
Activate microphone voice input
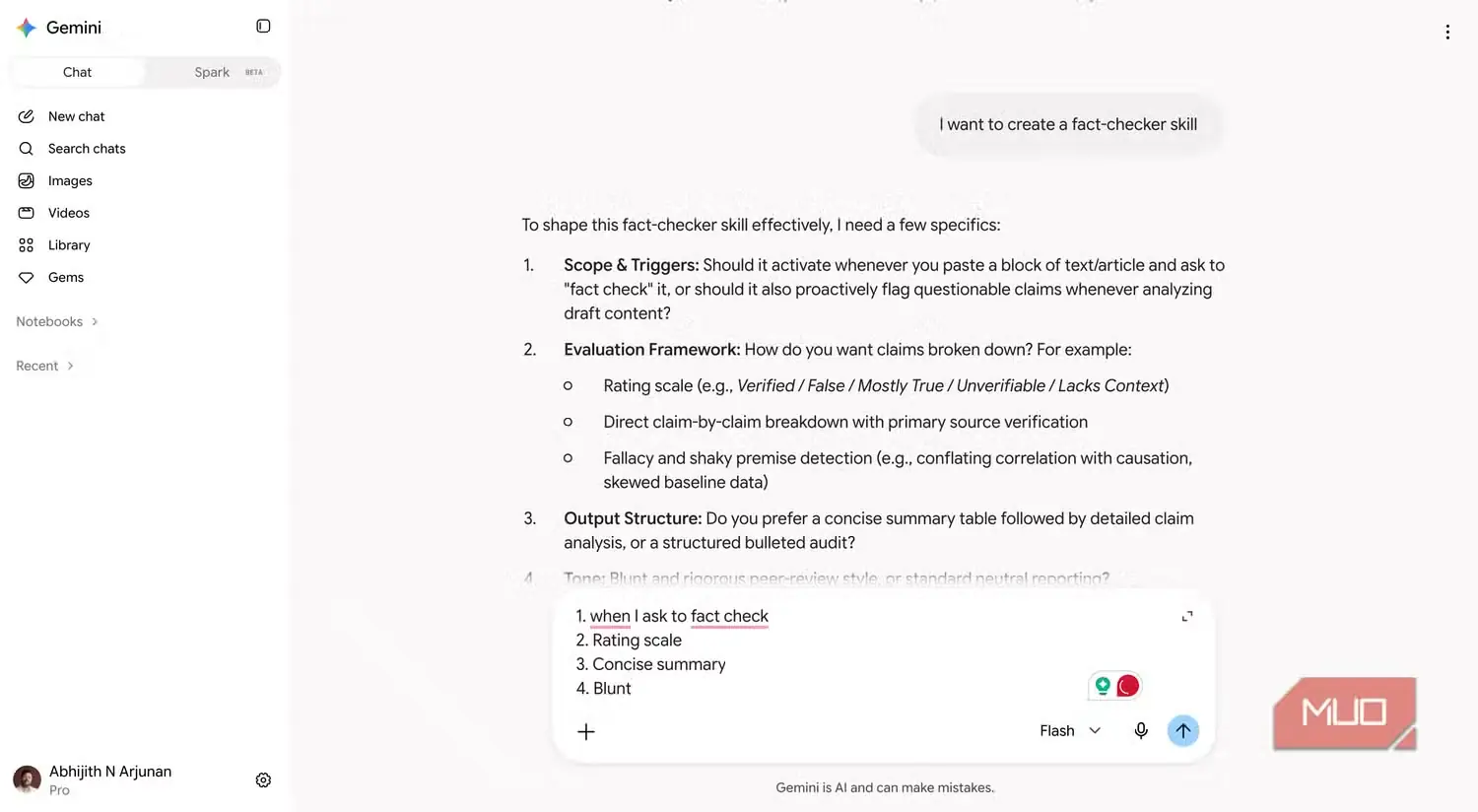(1141, 731)
